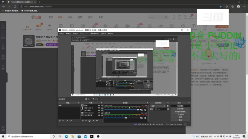The height and width of the screenshot is (139, 248).
Task: Toggle lock on 视频采集设备 source
Action: coord(102,113)
